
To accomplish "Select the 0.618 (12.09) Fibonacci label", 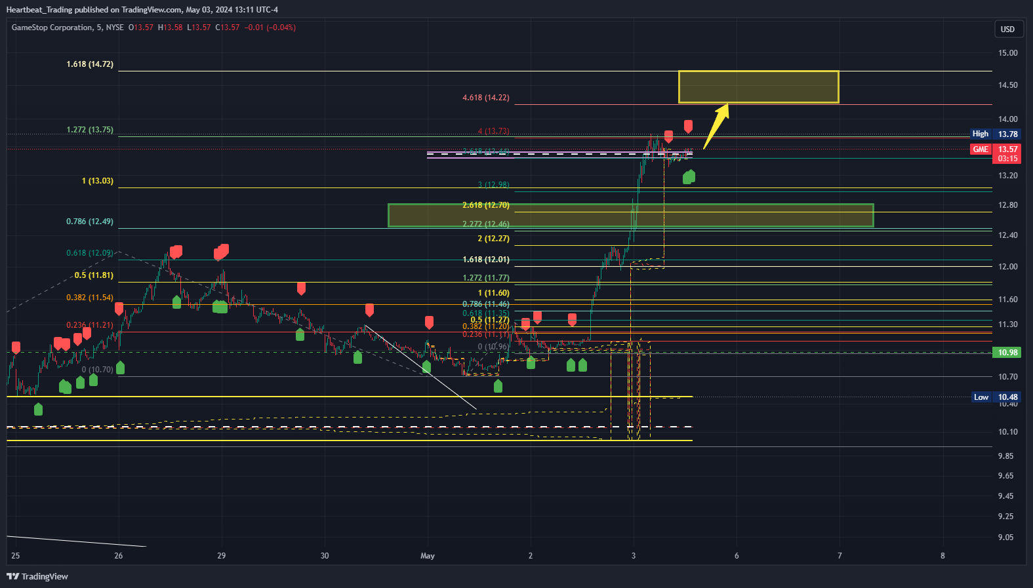I will (90, 253).
